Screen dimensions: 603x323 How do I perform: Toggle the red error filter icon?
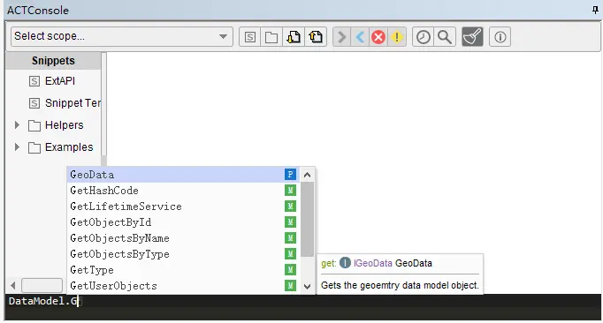coord(378,37)
